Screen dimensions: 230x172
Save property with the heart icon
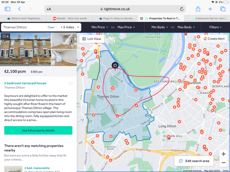pos(70,83)
